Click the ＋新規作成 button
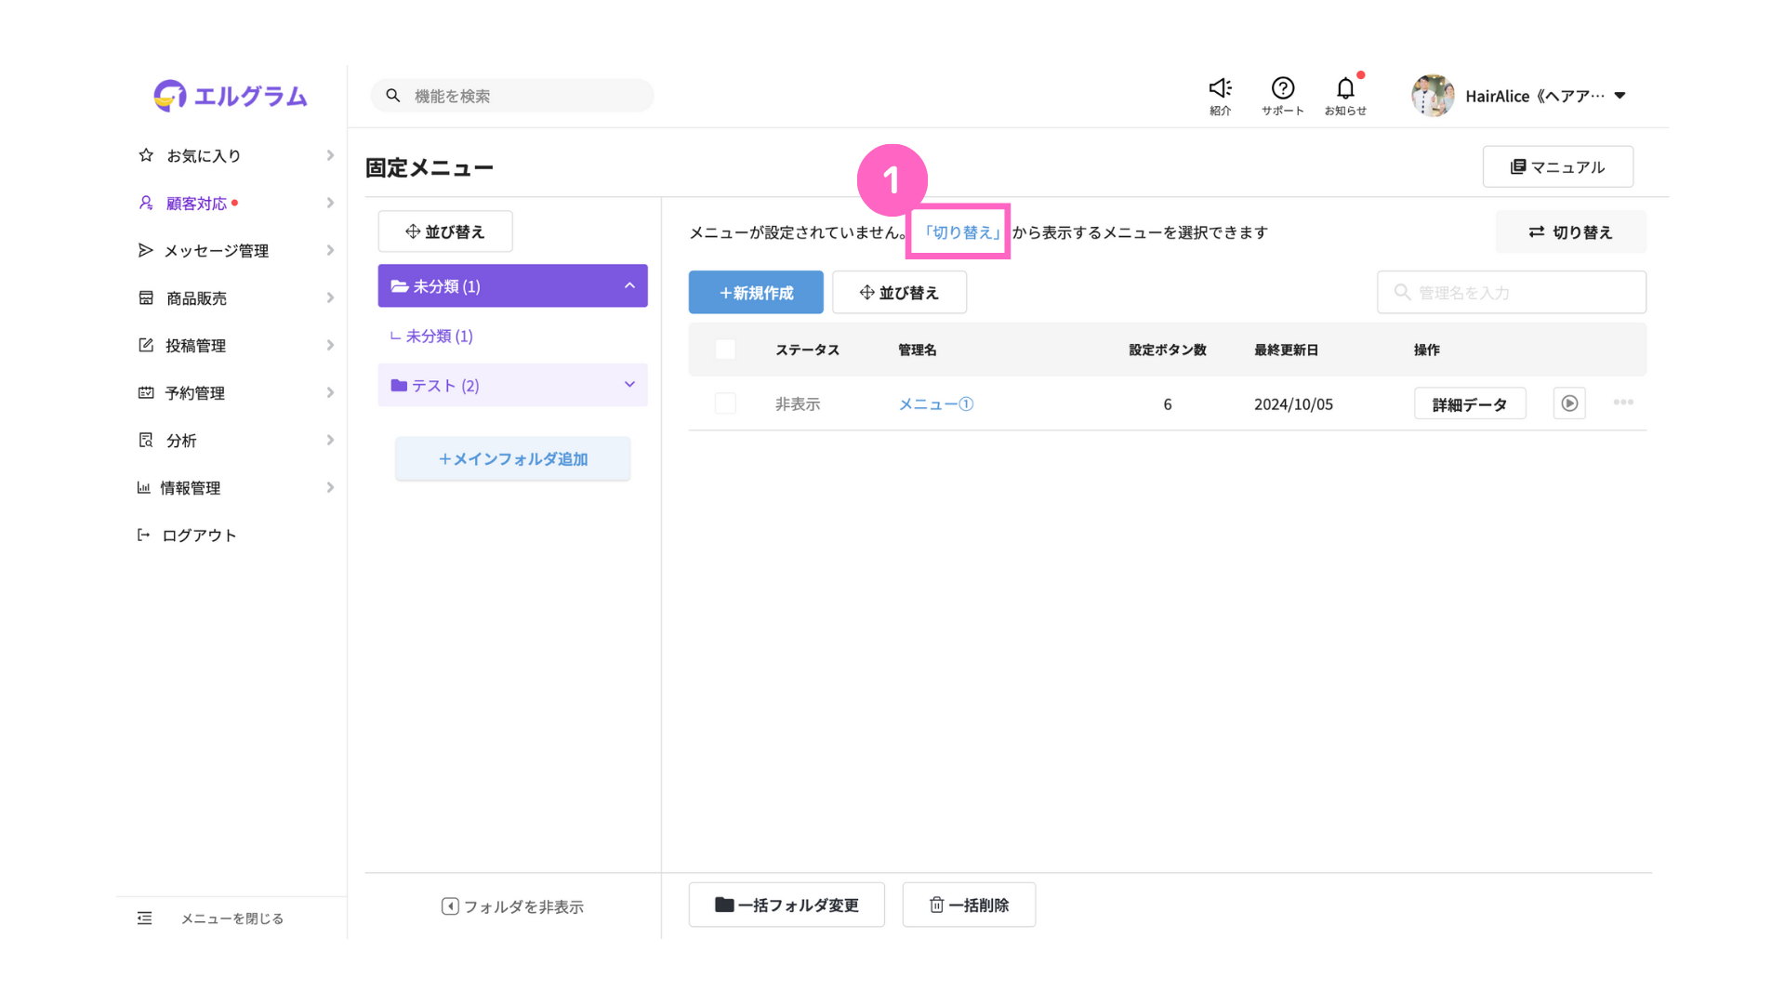The width and height of the screenshot is (1785, 1004). pyautogui.click(x=756, y=292)
